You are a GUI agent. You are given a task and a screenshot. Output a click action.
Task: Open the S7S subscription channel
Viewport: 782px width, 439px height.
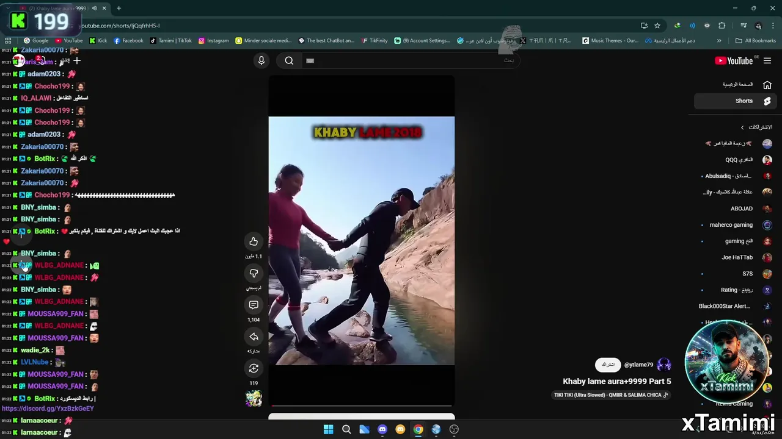(x=737, y=274)
